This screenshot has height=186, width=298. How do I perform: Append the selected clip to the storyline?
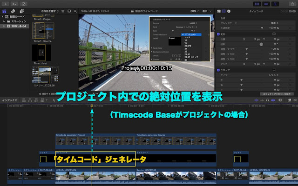tap(36, 100)
